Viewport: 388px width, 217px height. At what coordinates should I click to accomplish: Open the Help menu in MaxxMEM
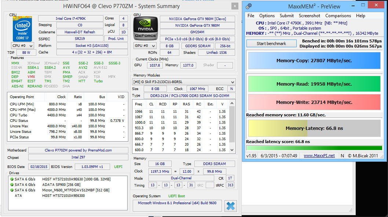click(360, 16)
